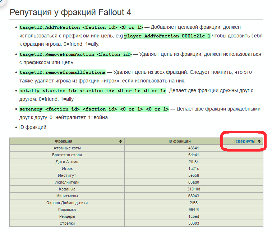Click the targetID.RemoveFromFaction command code
The image size is (272, 234).
point(75,54)
